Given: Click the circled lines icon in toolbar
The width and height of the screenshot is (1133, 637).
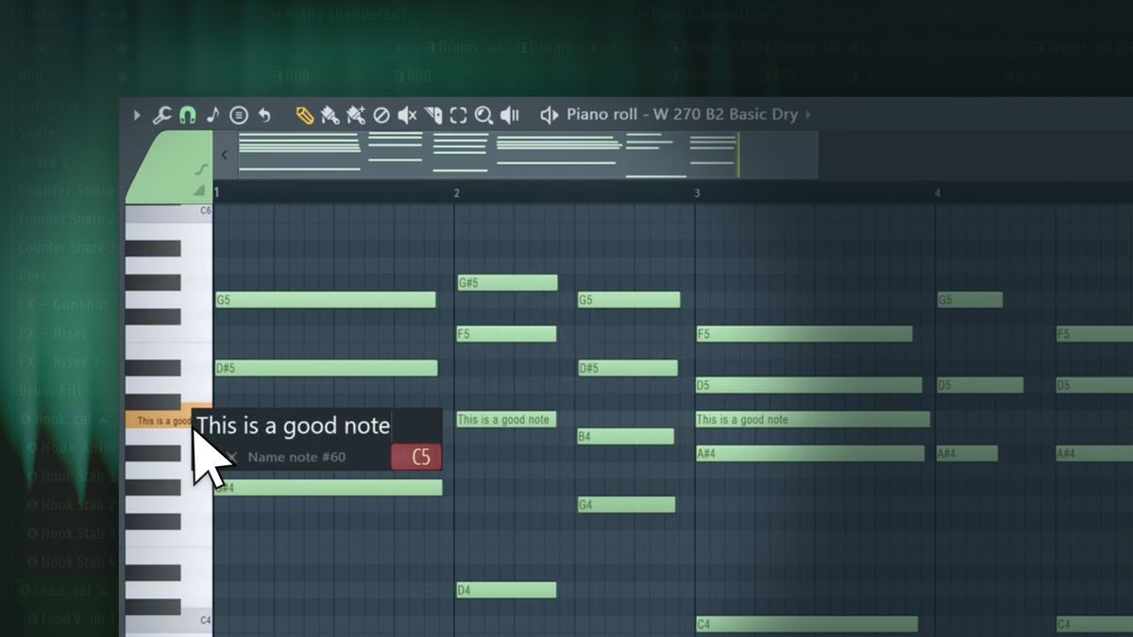Looking at the screenshot, I should point(239,115).
